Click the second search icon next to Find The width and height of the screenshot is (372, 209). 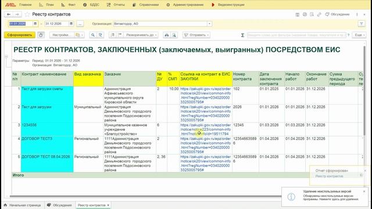pyautogui.click(x=101, y=35)
